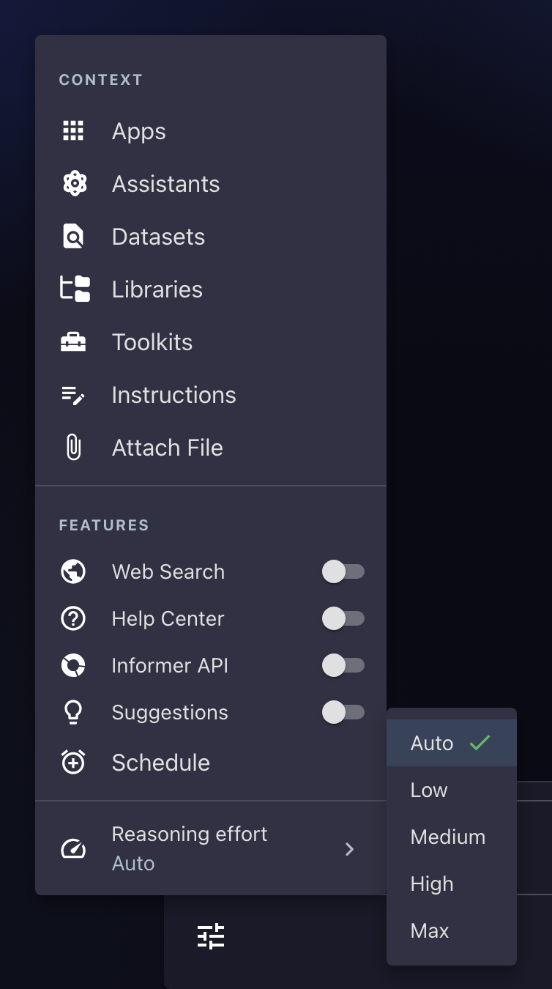Open the Reasoning effort submenu row
This screenshot has width=552, height=989.
tap(211, 848)
